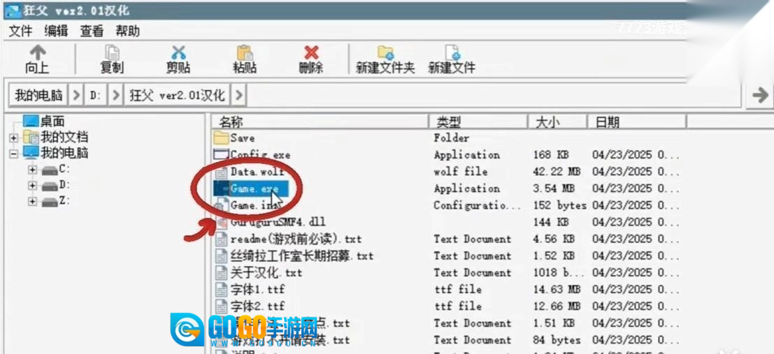Select 桌面 (Desktop) in the folder tree
Screen dimensions: 774x354
coord(52,121)
